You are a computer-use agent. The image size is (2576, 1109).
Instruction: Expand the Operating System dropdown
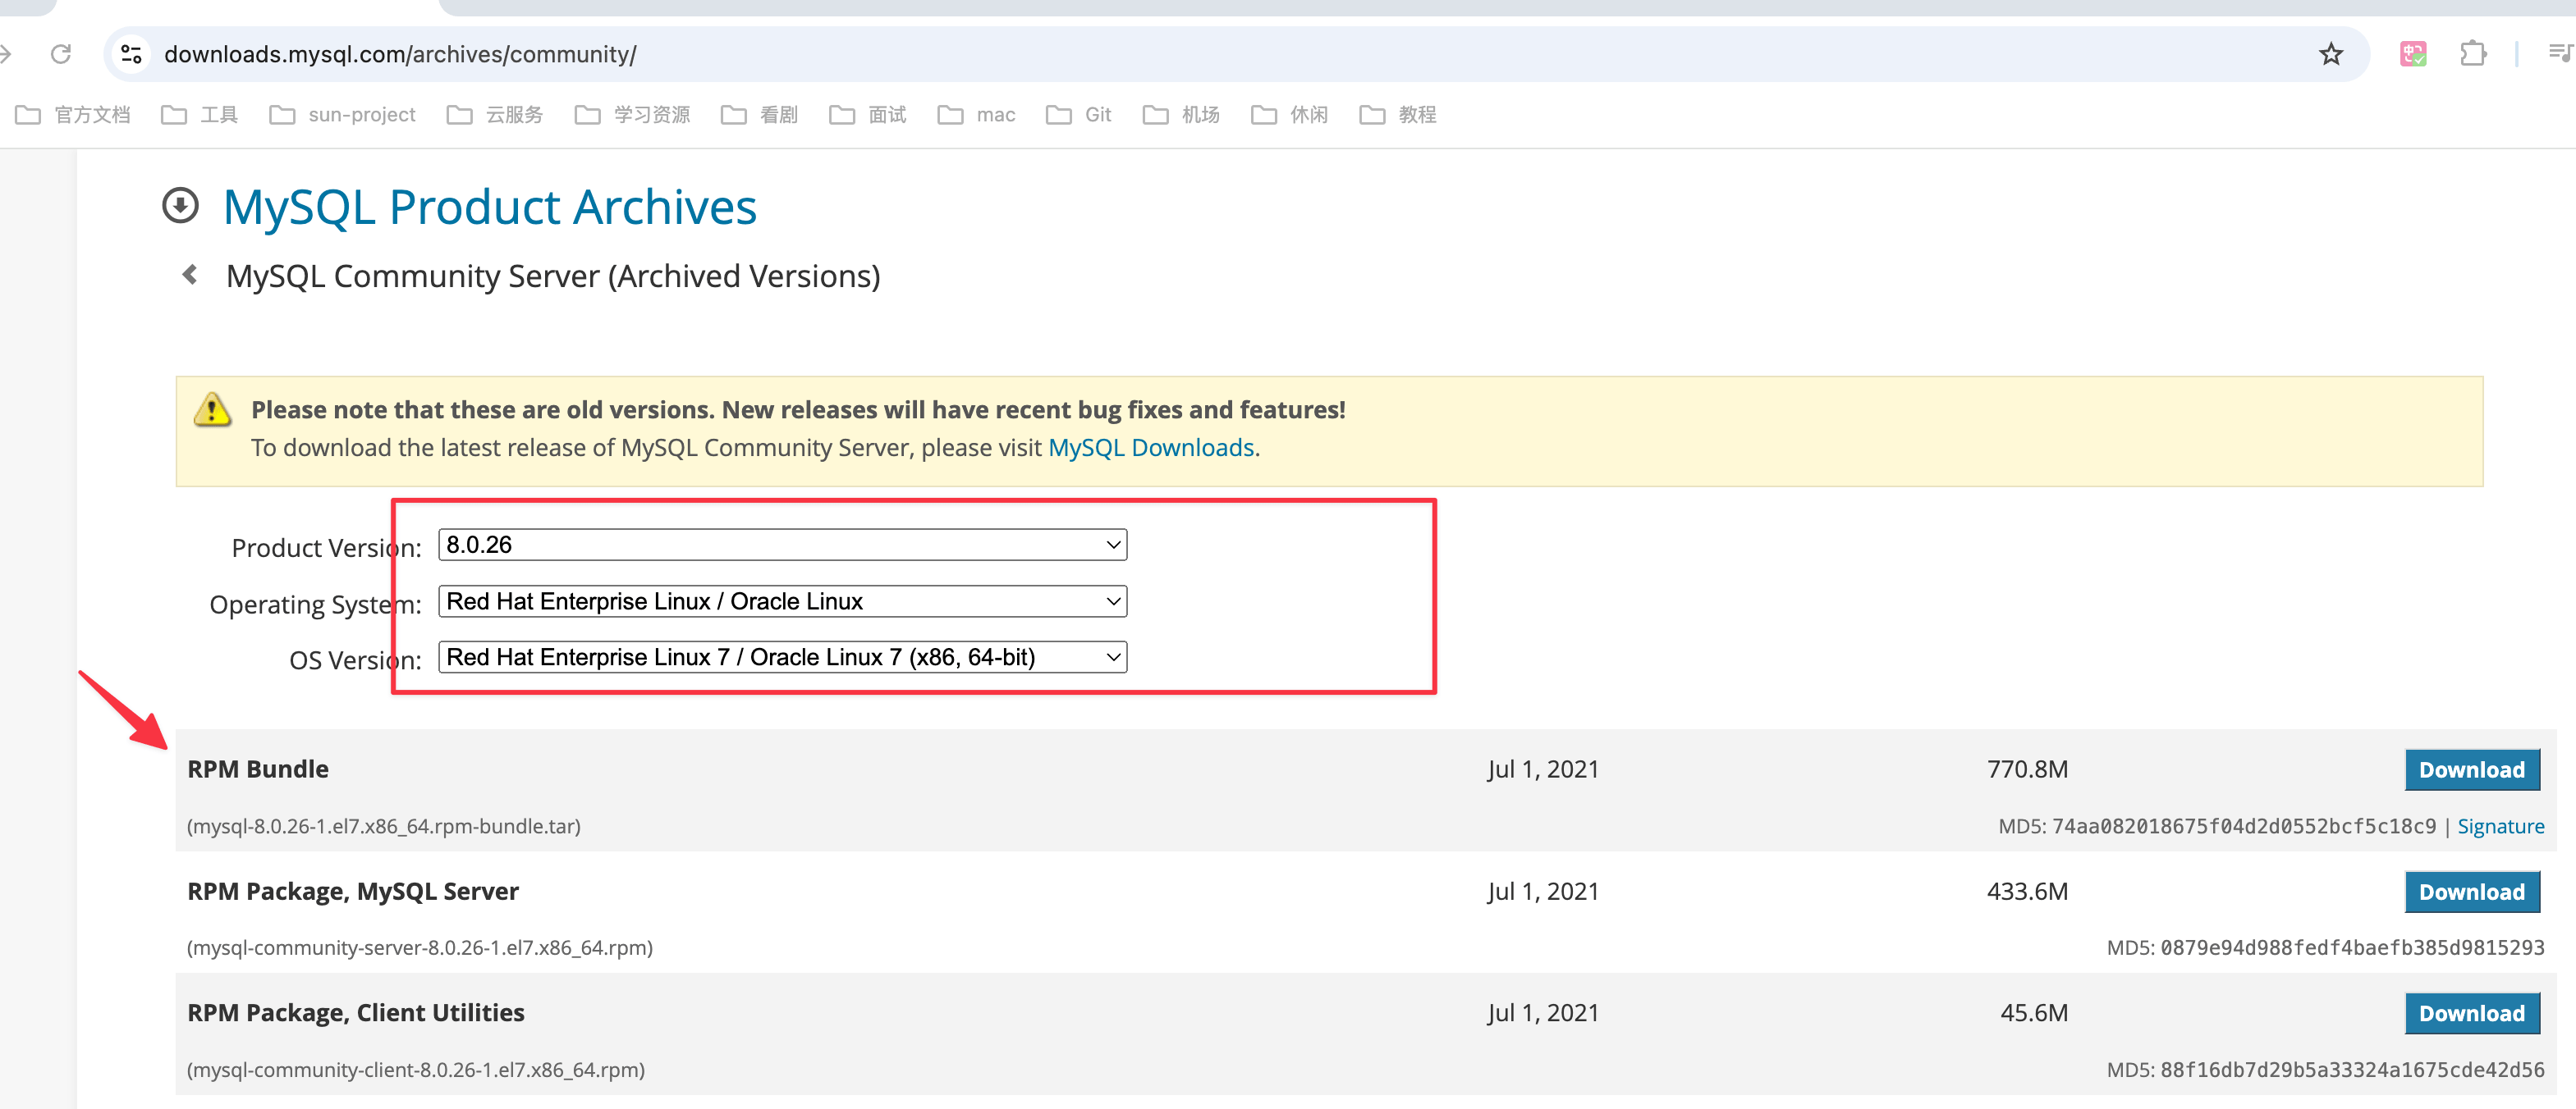tap(783, 600)
